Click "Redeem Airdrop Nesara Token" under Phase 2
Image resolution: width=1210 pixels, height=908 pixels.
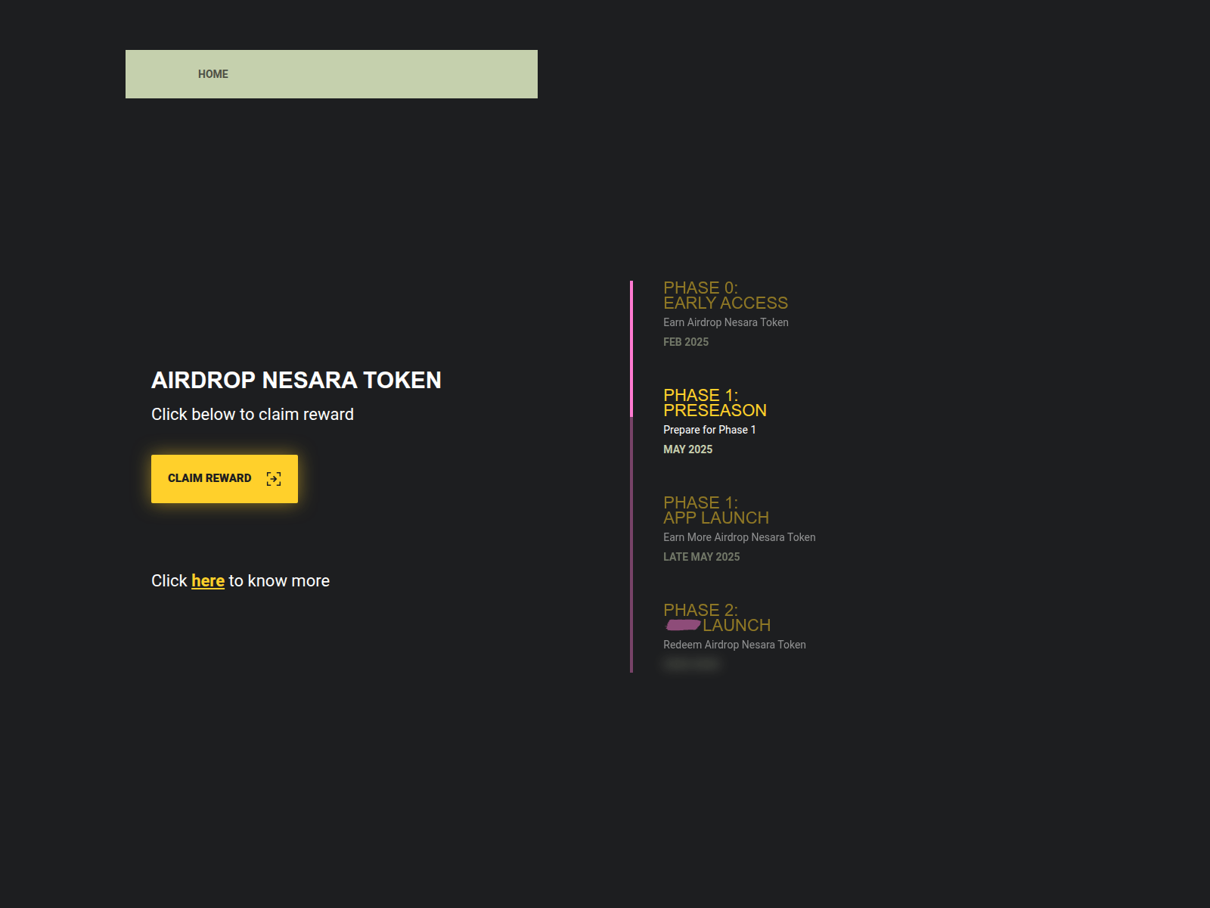[734, 645]
